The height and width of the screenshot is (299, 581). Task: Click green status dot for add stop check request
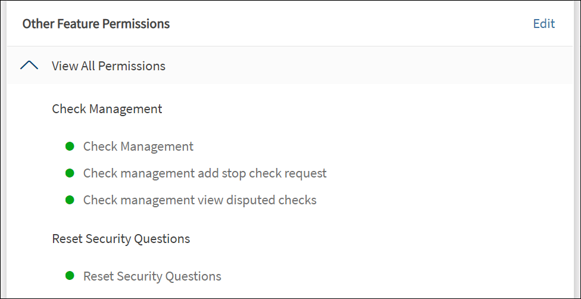[70, 173]
